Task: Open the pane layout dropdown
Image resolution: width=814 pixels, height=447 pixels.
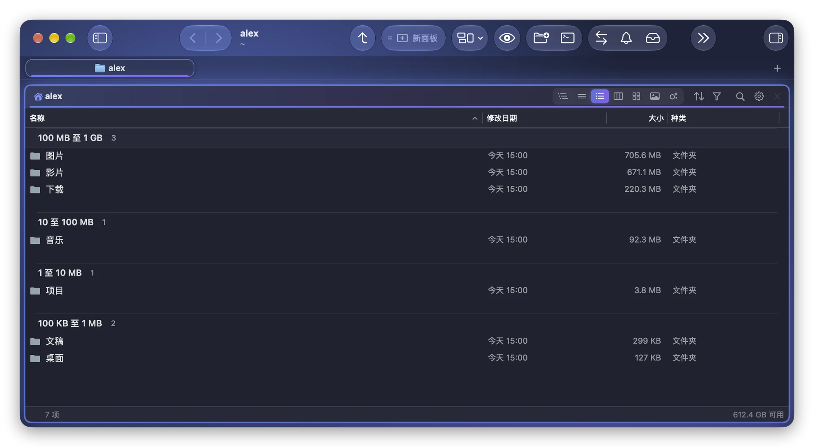Action: pyautogui.click(x=470, y=38)
